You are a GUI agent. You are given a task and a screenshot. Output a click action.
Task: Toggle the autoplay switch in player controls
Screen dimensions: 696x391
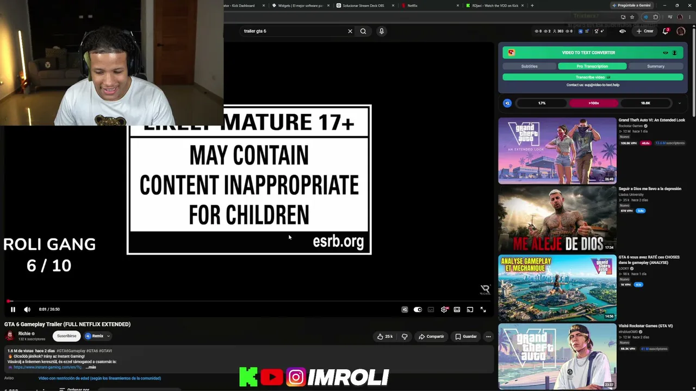pyautogui.click(x=418, y=310)
